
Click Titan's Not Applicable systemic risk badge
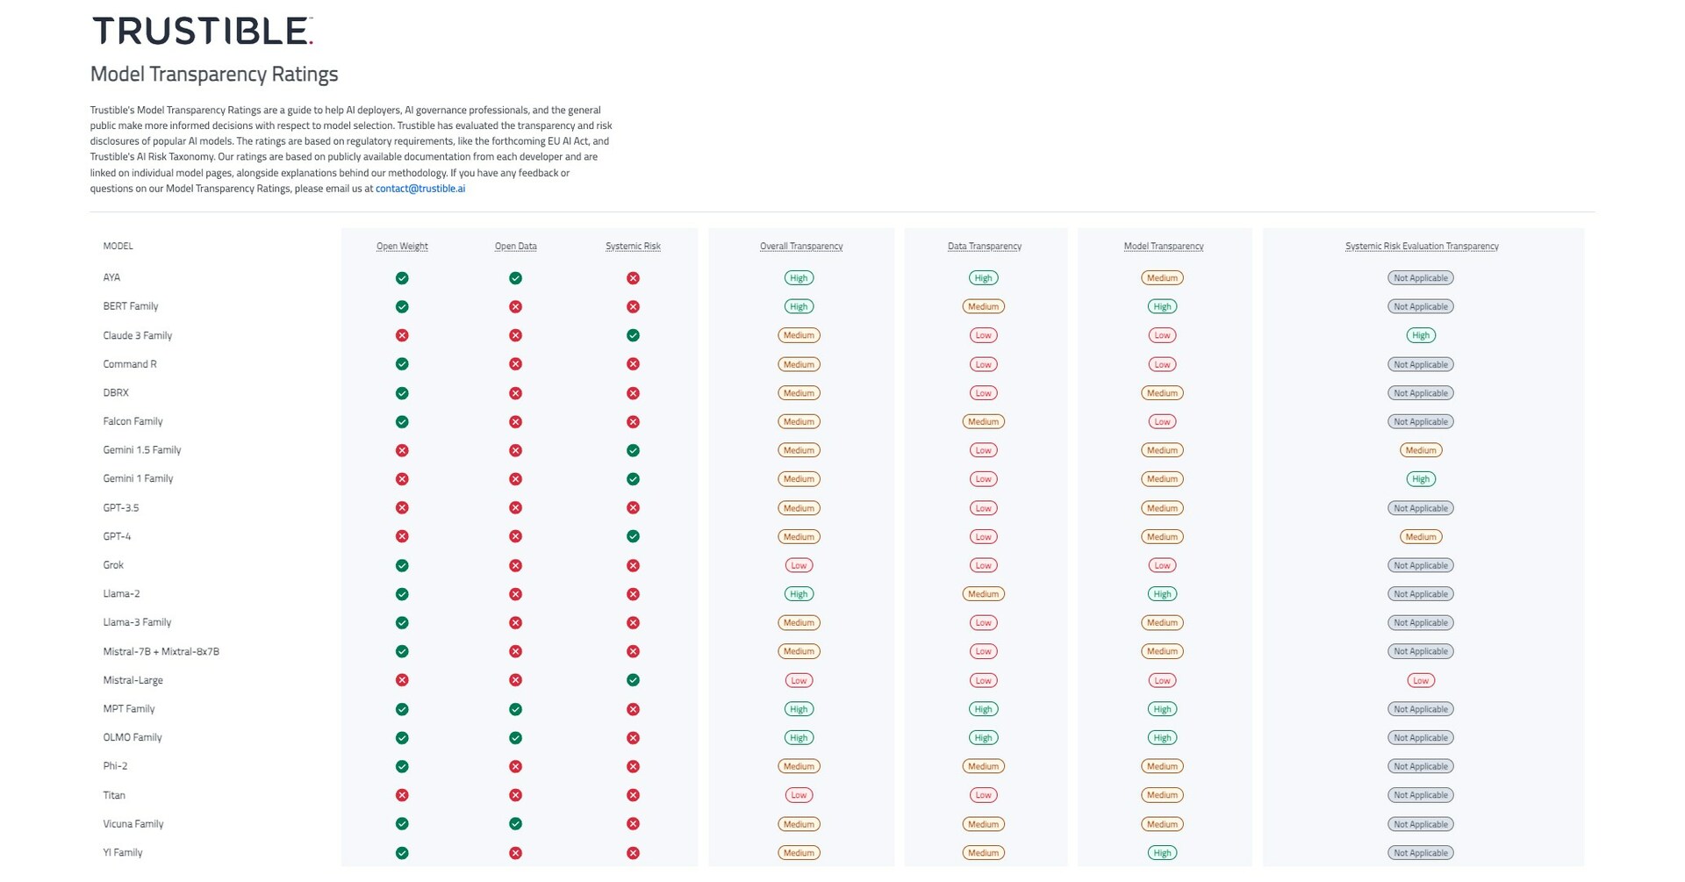click(x=1421, y=794)
